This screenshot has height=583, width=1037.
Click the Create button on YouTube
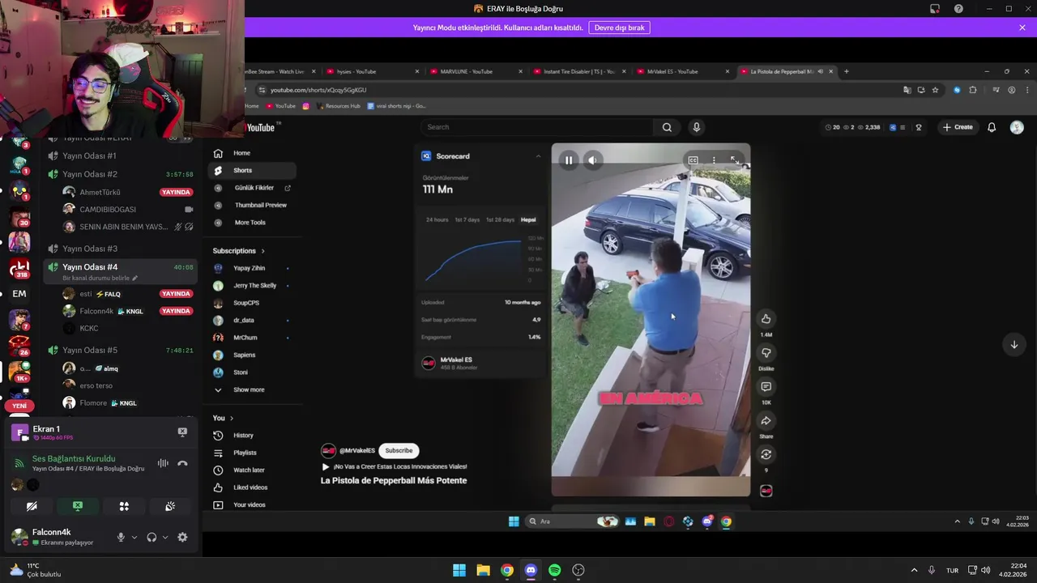point(958,127)
